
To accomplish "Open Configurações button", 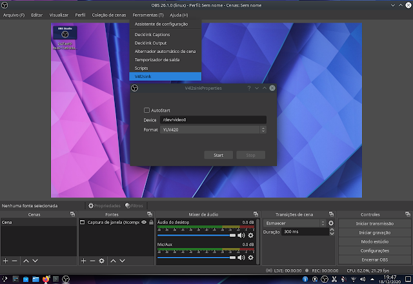I will click(x=374, y=251).
